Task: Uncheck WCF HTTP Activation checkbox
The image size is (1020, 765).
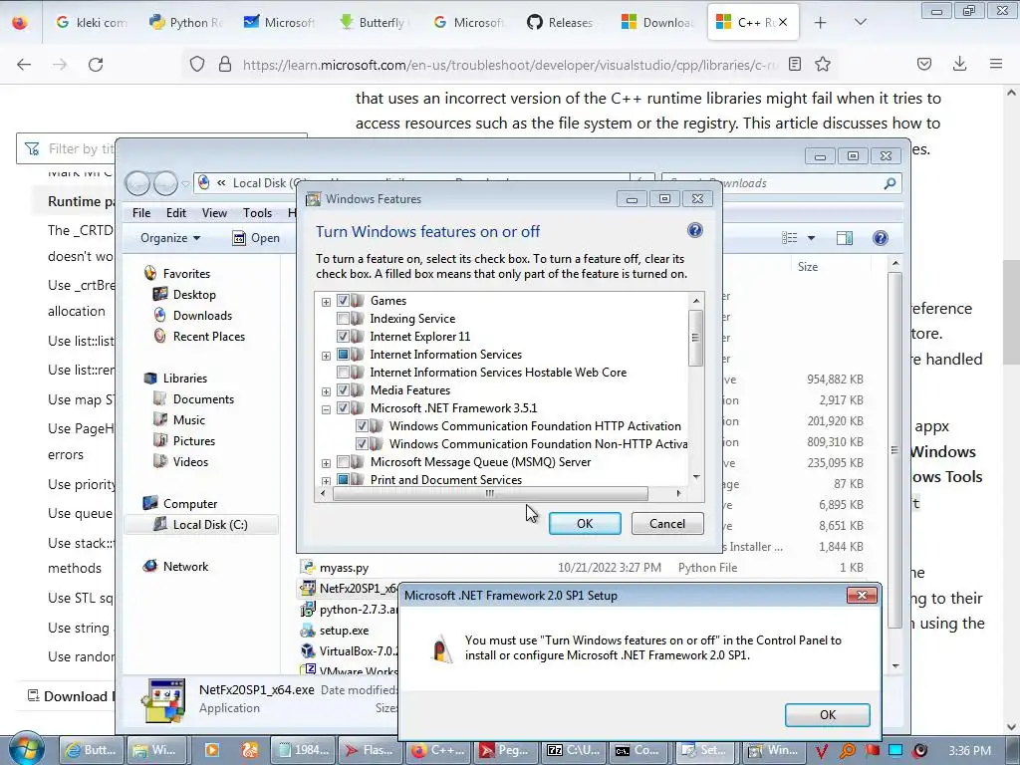Action: click(362, 426)
